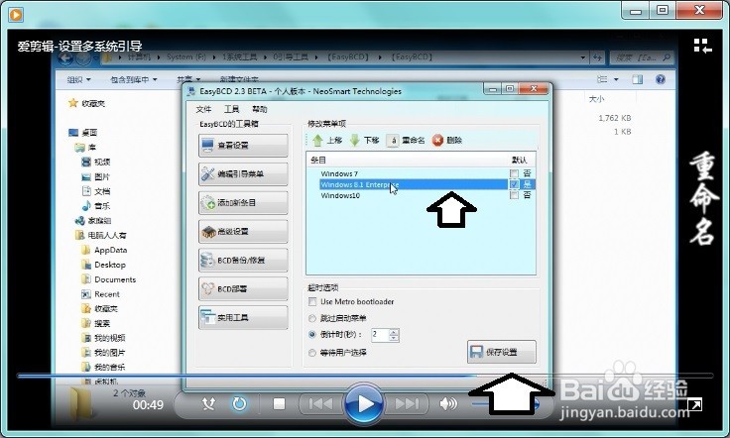730x438 pixels.
Task: Select 图片 library in Explorer sidebar
Action: tap(96, 176)
